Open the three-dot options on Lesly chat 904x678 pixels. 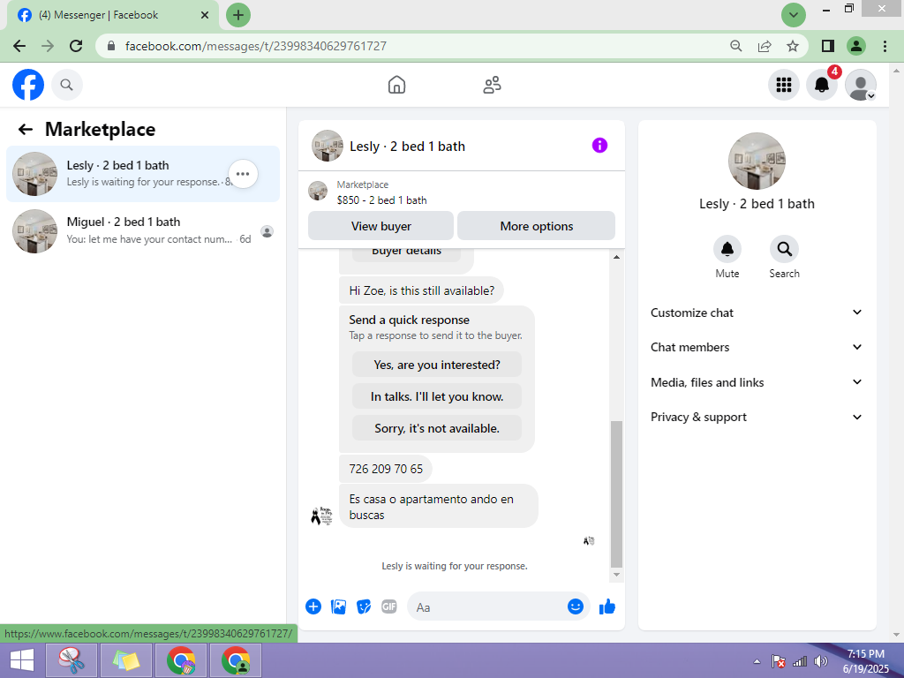pos(243,174)
